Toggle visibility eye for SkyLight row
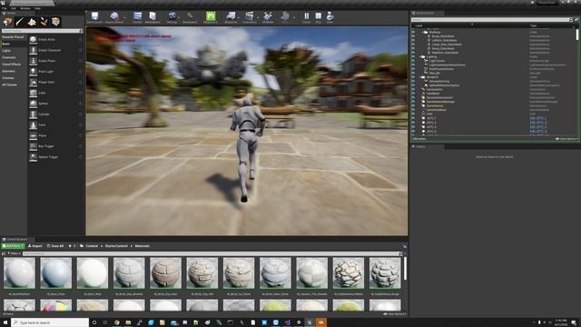Viewport: 581px width, 327px height. (x=414, y=73)
